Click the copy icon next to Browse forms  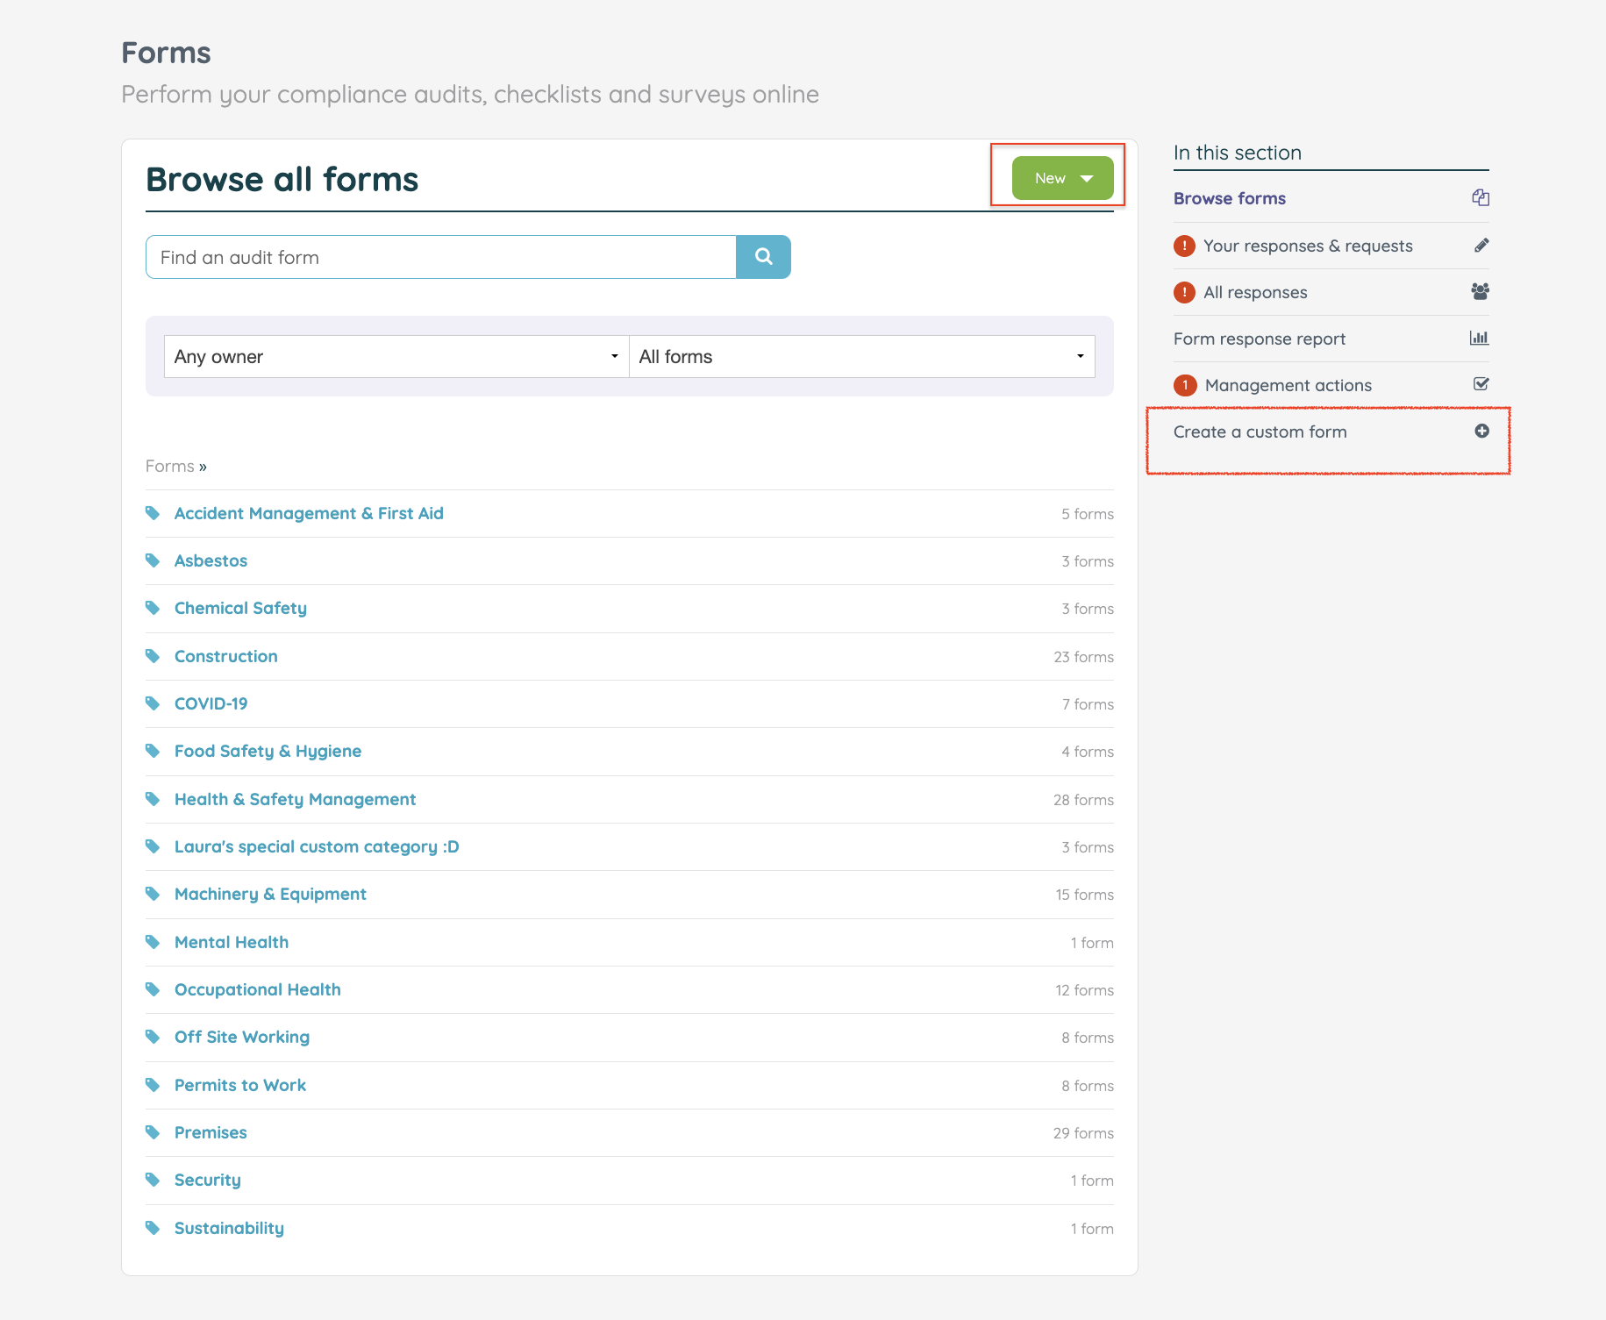pos(1481,197)
